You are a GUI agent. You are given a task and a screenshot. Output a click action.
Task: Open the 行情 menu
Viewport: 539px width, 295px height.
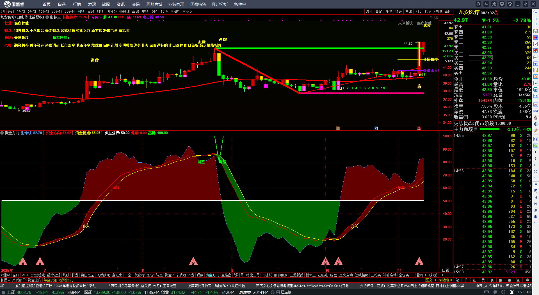(x=77, y=4)
